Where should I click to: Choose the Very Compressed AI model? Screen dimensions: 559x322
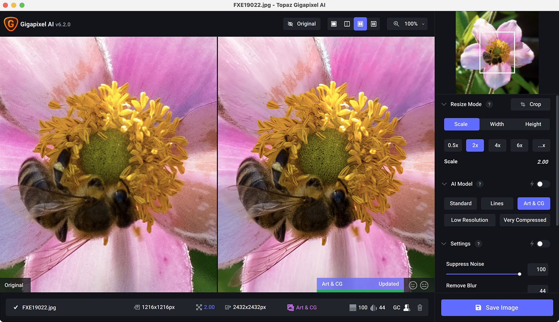[x=525, y=220]
